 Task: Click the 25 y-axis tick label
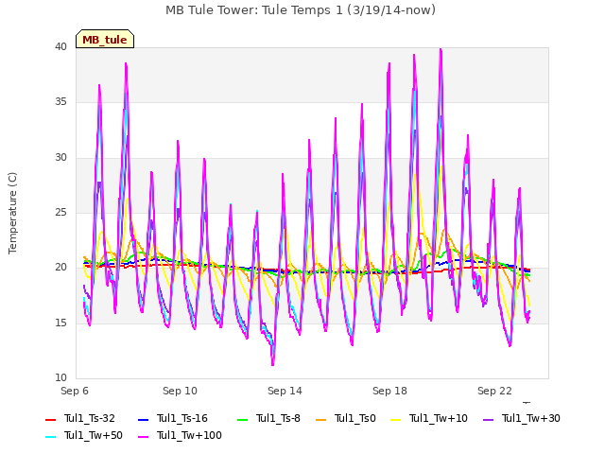click(60, 212)
